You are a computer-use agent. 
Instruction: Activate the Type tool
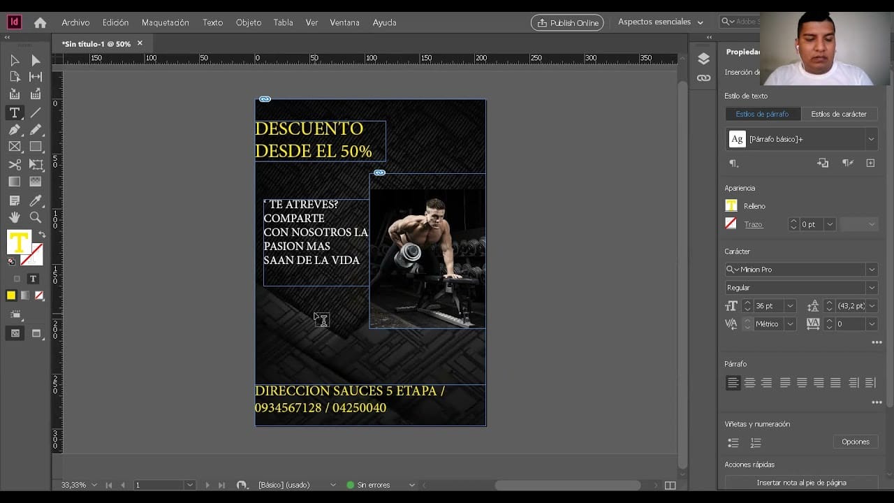click(14, 112)
